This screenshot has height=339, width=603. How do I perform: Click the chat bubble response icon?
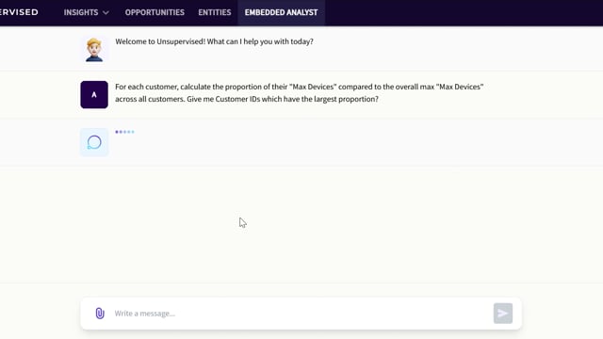94,142
